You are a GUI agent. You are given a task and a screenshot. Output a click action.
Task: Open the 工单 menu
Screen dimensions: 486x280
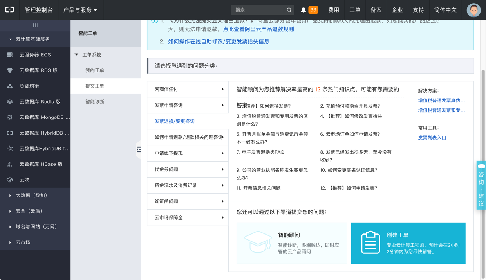(x=355, y=10)
